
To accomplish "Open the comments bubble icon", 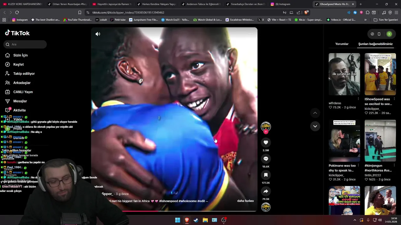I will (266, 159).
